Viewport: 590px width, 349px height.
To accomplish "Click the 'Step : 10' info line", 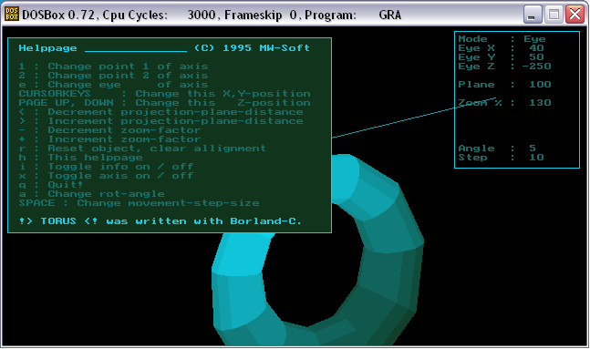I will tap(501, 158).
